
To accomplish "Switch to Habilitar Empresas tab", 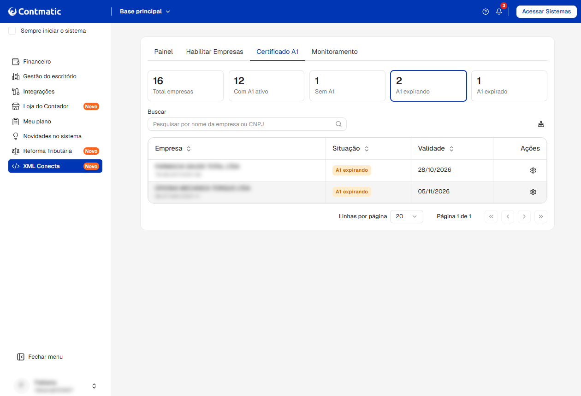I will coord(214,52).
